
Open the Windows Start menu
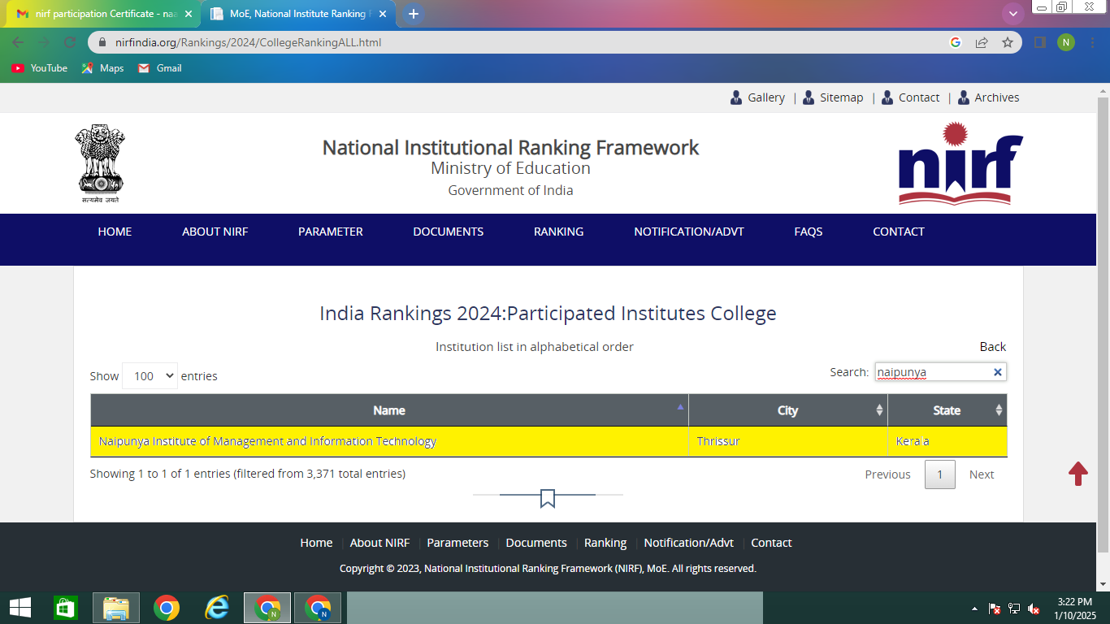pyautogui.click(x=20, y=608)
